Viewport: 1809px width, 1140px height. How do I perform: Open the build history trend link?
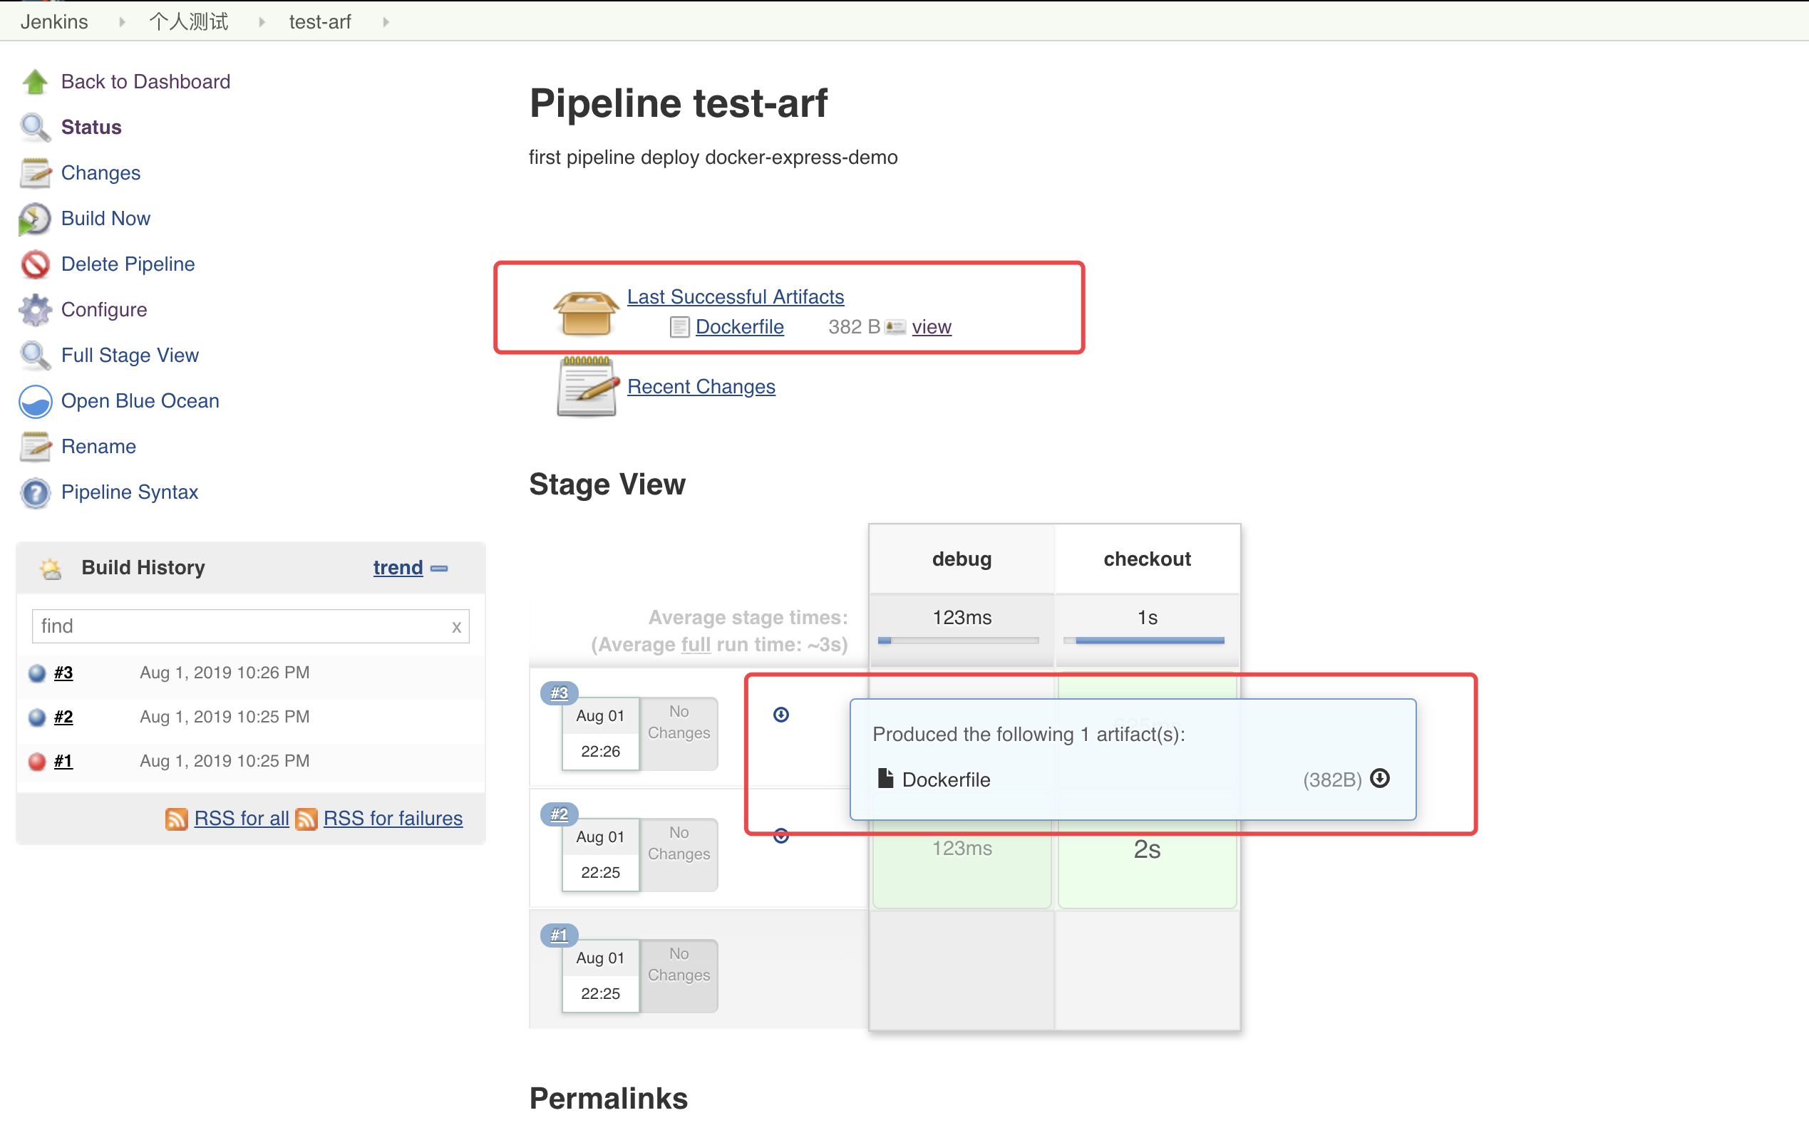pyautogui.click(x=398, y=568)
